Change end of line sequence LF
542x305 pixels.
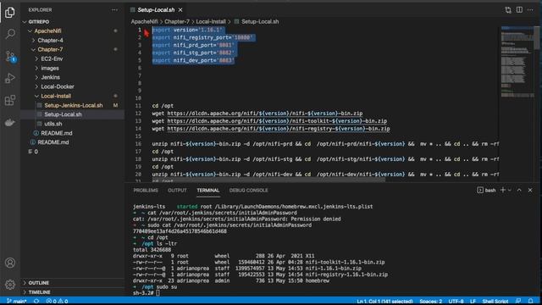coord(473,302)
